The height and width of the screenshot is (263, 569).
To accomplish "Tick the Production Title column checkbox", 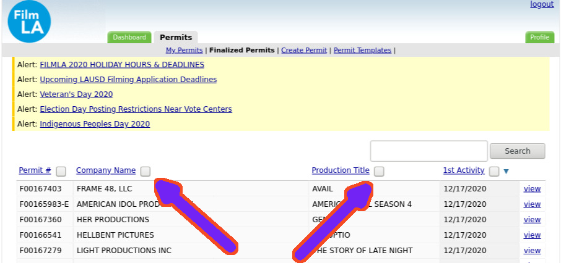I will click(379, 172).
